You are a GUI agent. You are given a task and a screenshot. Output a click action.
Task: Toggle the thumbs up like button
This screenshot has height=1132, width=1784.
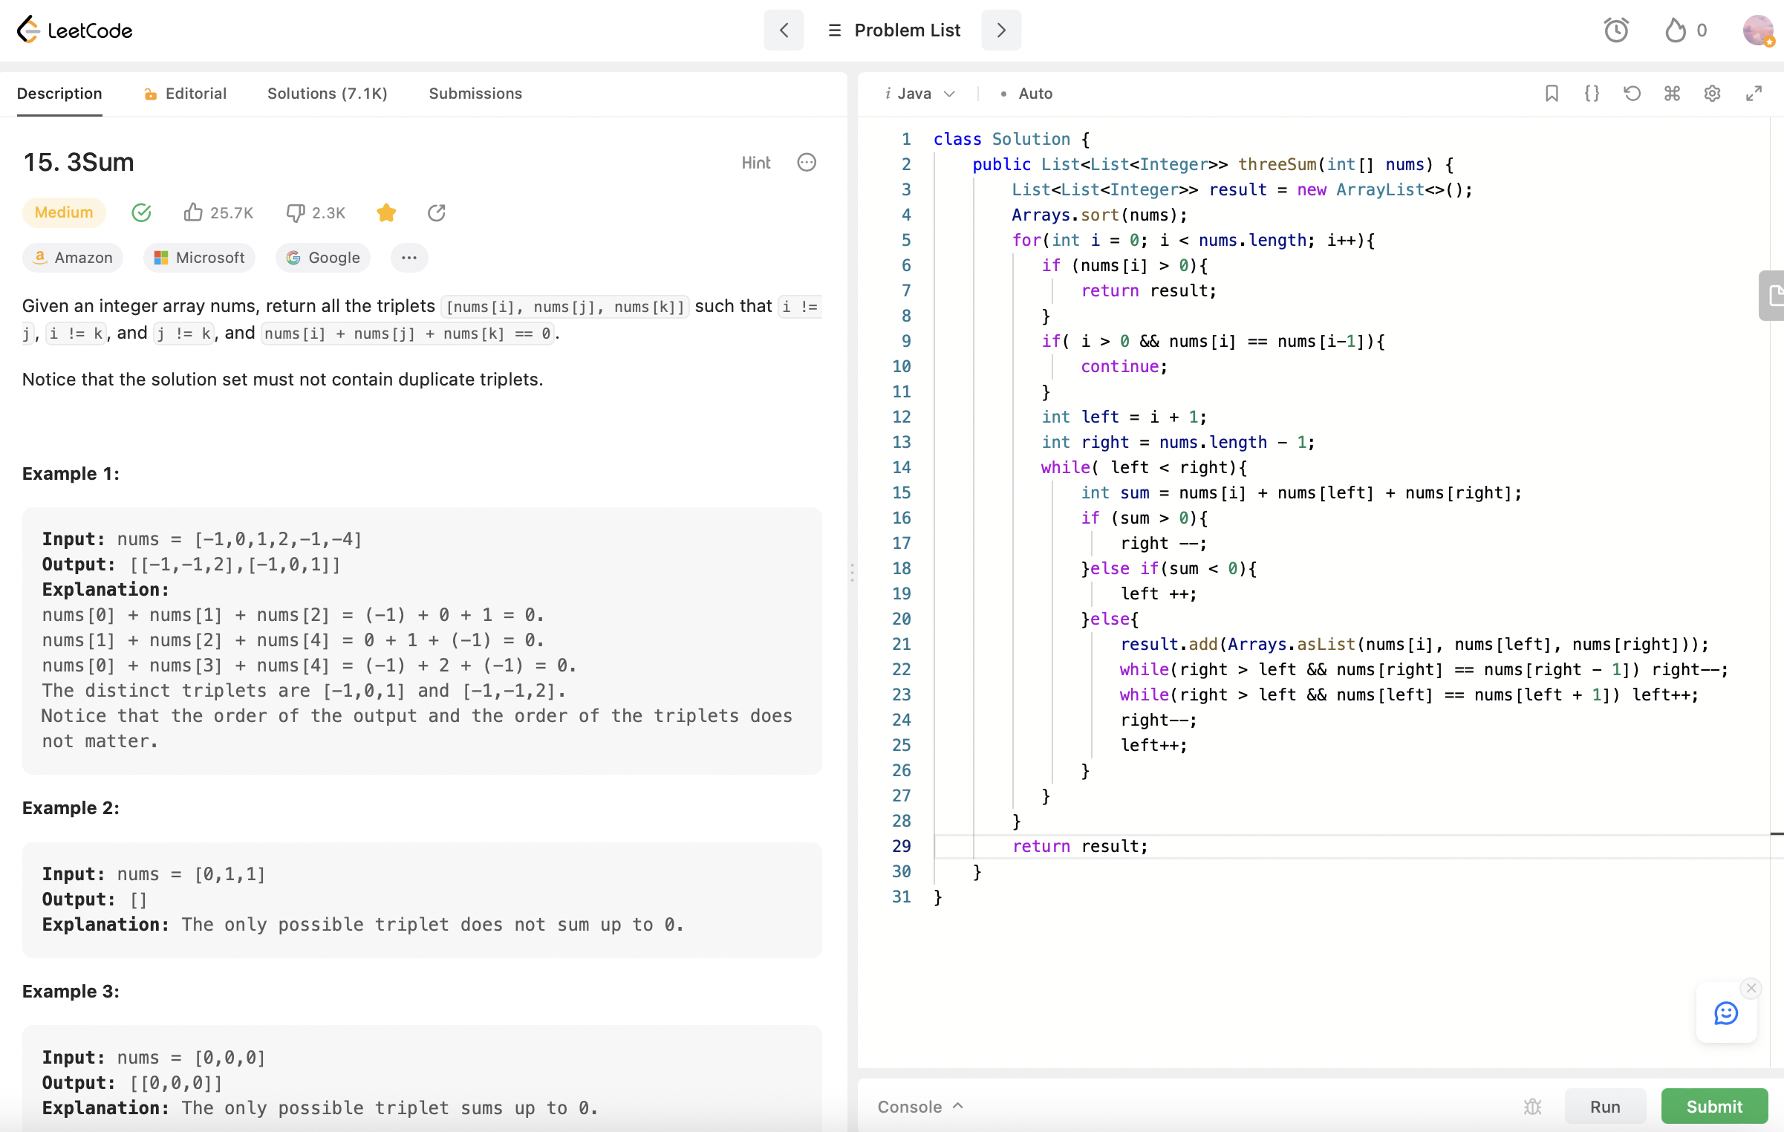(193, 213)
